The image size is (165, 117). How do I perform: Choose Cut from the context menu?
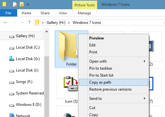click(113, 108)
